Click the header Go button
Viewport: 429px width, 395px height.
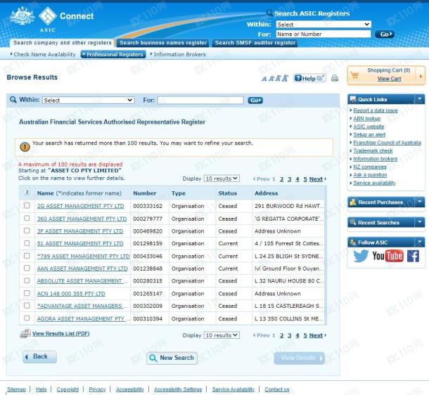pyautogui.click(x=385, y=34)
